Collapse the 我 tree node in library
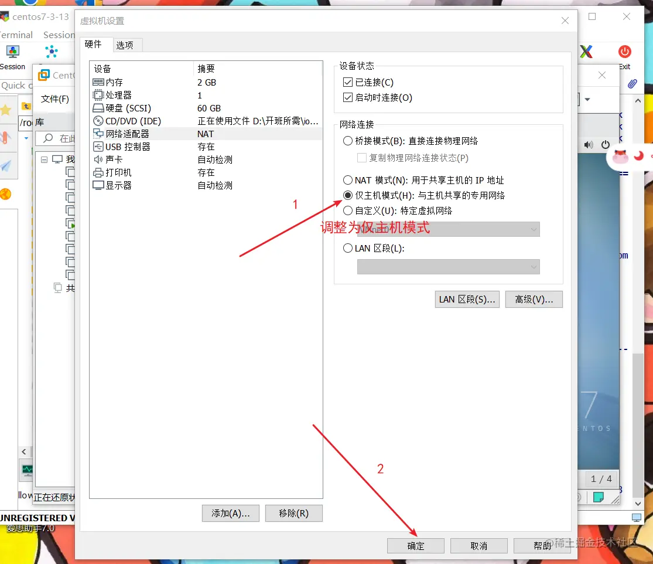 (44, 159)
